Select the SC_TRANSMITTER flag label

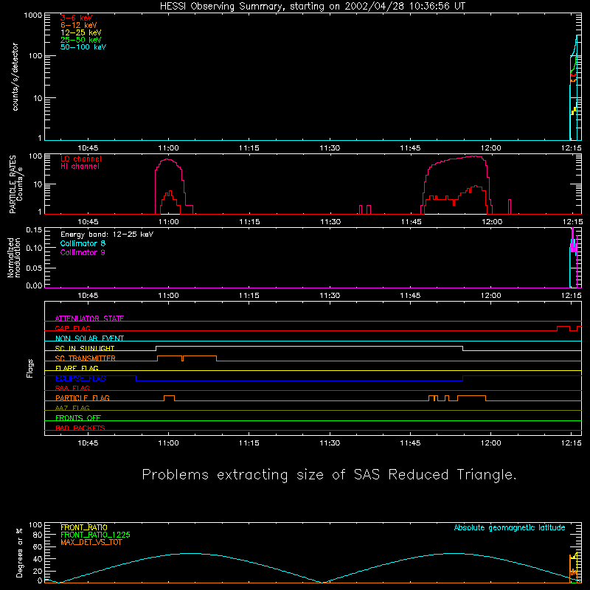[x=86, y=358]
